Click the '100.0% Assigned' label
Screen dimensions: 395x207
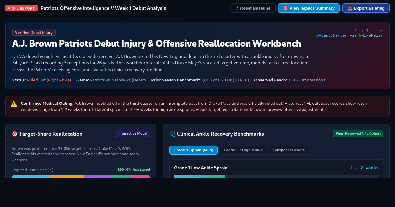pos(134,170)
